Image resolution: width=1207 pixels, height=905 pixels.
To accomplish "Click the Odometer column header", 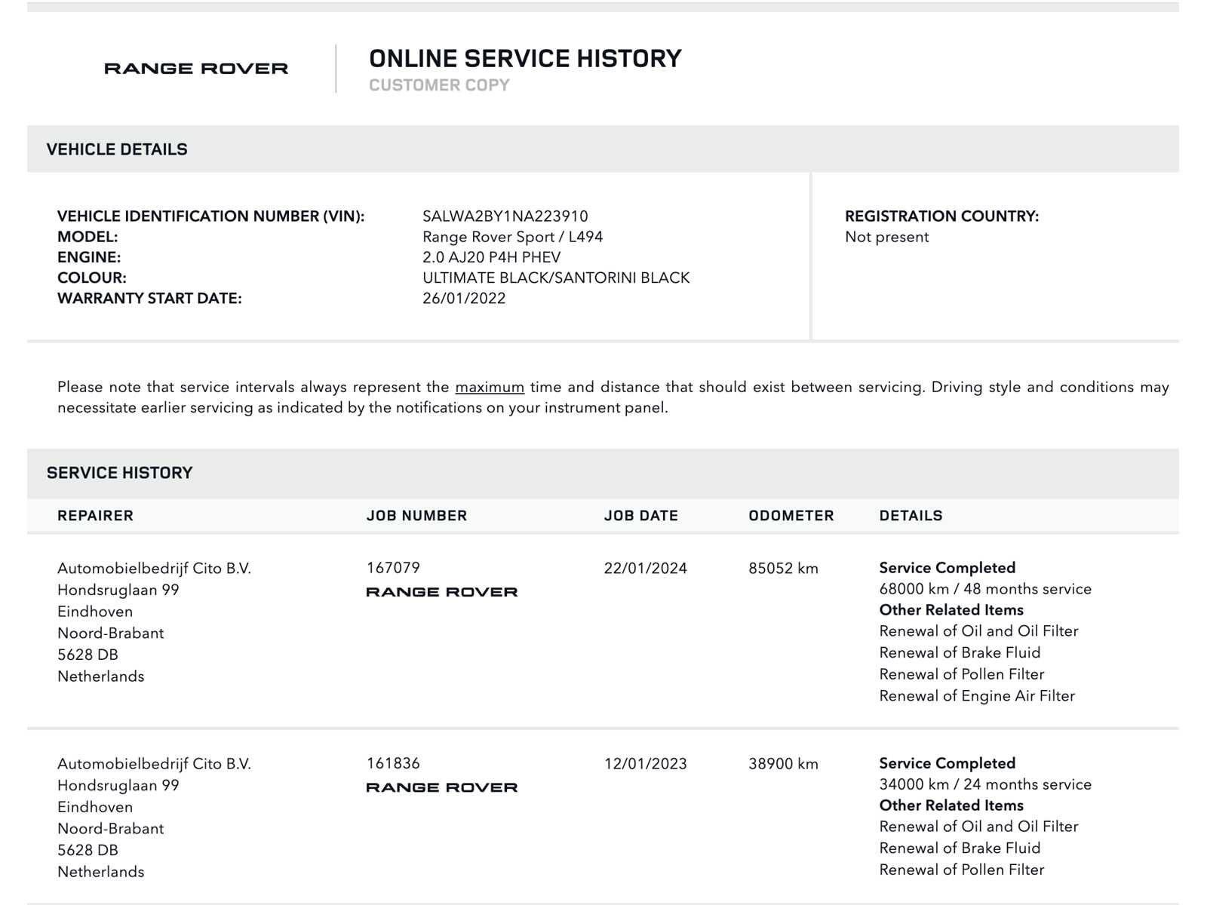I will coord(791,516).
